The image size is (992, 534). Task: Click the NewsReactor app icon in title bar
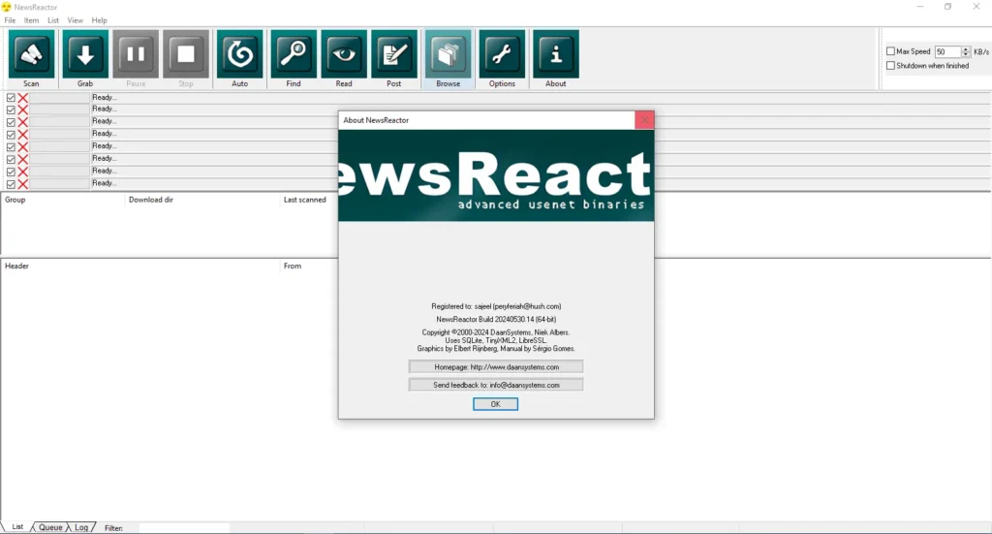tap(7, 7)
